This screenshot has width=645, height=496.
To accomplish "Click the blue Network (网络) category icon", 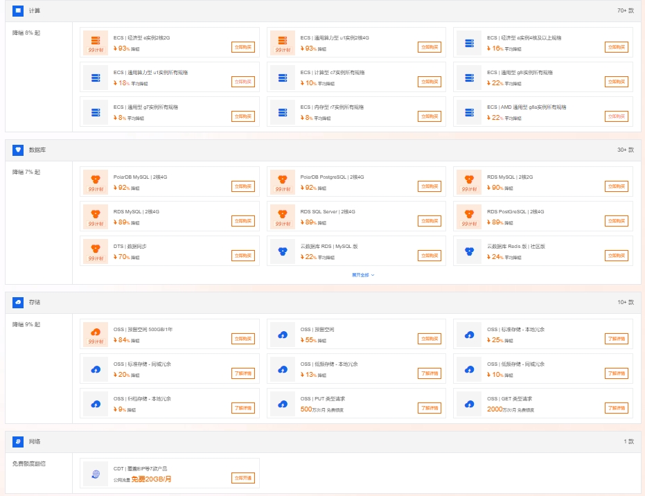I will (x=18, y=442).
